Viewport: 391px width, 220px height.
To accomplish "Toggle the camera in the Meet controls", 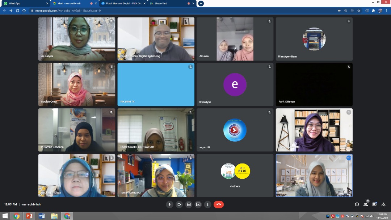I will [x=179, y=204].
